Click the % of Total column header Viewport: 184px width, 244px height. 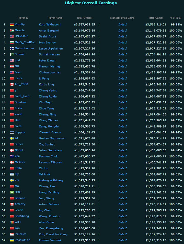pyautogui.click(x=176, y=18)
